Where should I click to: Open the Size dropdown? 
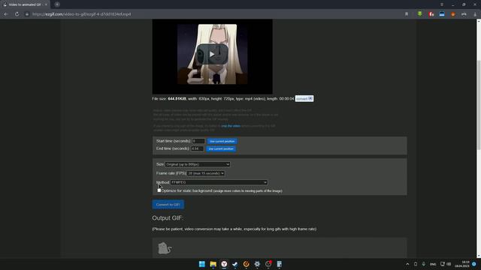click(x=198, y=164)
